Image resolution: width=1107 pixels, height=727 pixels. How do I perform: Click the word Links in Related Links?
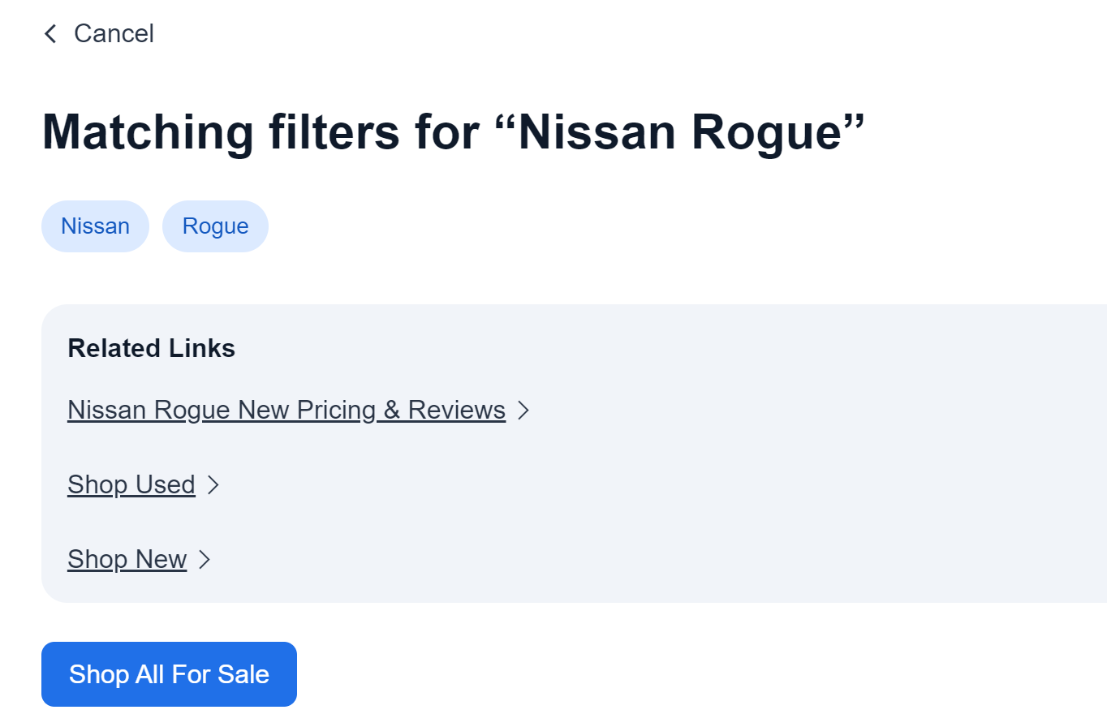(202, 348)
